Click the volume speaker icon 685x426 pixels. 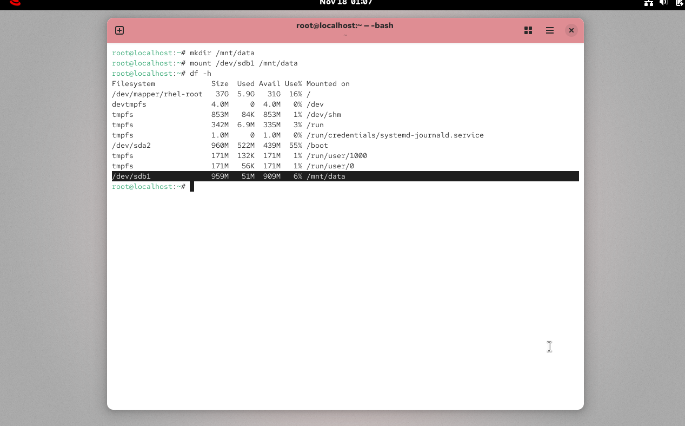point(664,3)
